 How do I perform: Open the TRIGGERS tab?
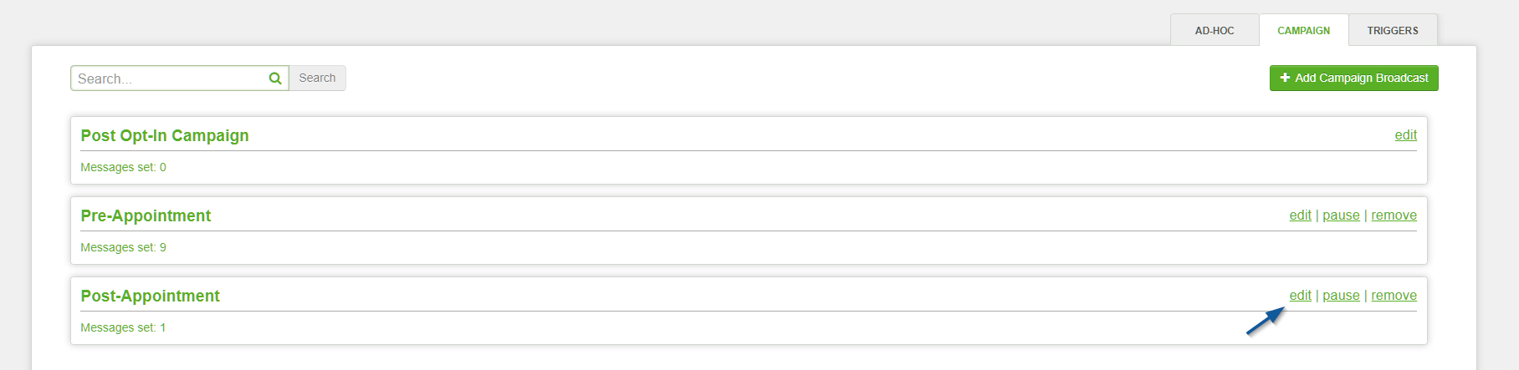[x=1393, y=31]
